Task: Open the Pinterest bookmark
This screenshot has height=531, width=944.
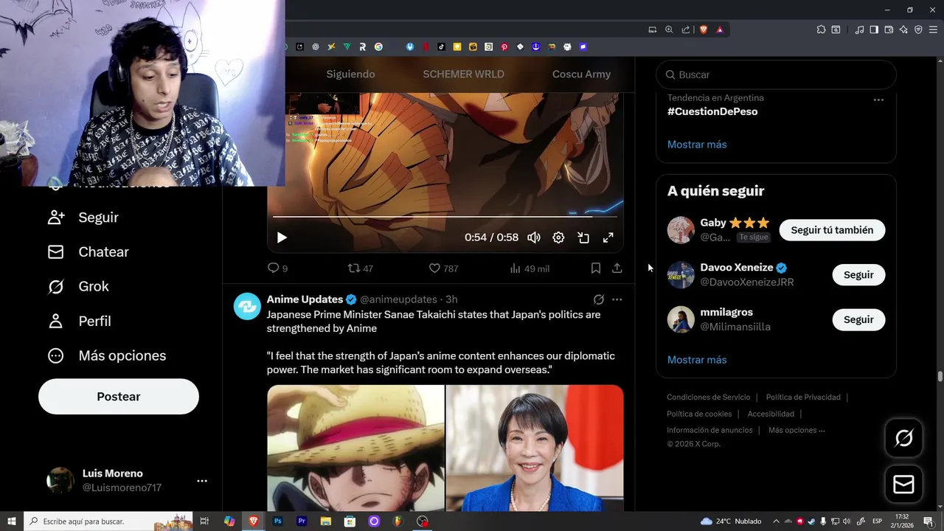Action: [504, 46]
